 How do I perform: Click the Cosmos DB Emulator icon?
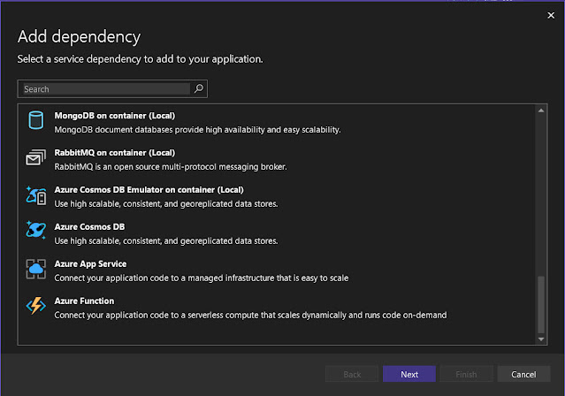click(x=35, y=195)
